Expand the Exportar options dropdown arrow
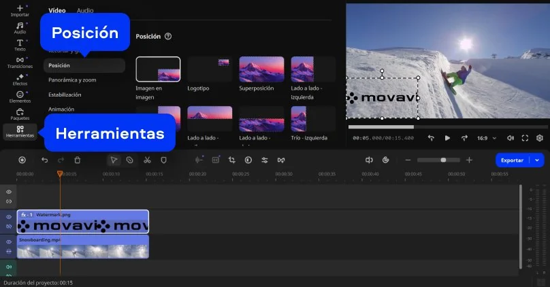Image resolution: width=550 pixels, height=287 pixels. (x=537, y=160)
